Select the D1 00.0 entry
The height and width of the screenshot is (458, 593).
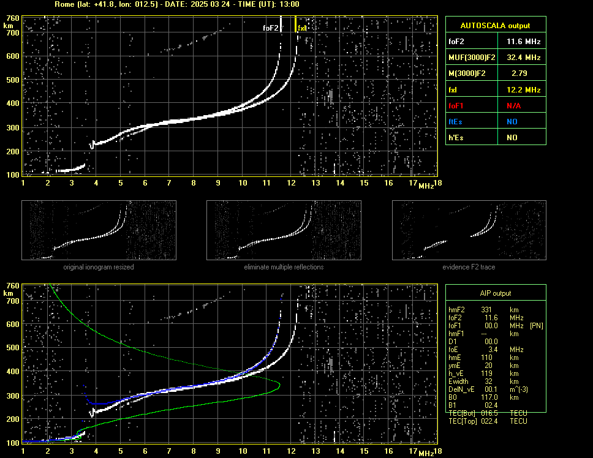click(x=473, y=342)
